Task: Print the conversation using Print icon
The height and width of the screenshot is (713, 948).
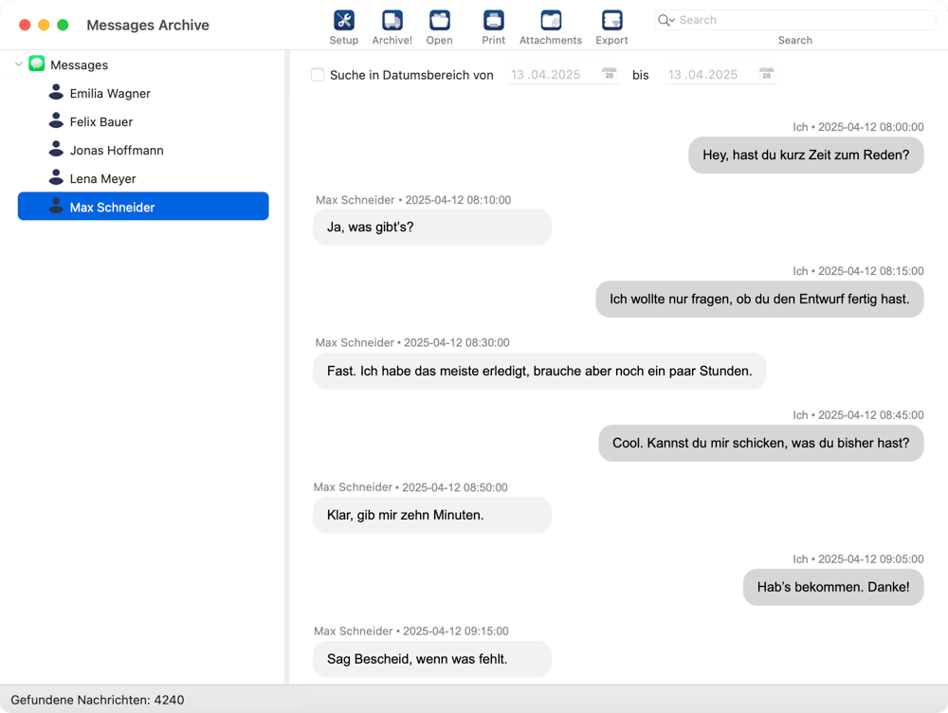Action: (x=493, y=21)
